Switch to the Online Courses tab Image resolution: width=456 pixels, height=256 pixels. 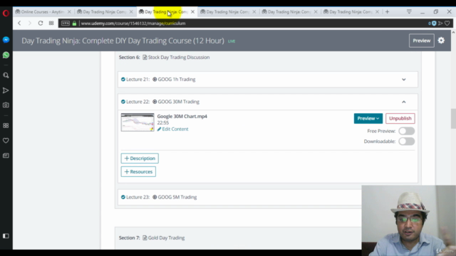tap(43, 12)
